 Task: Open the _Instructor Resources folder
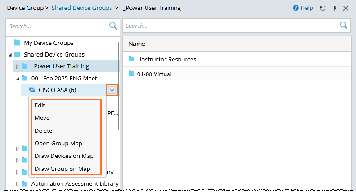(x=166, y=59)
